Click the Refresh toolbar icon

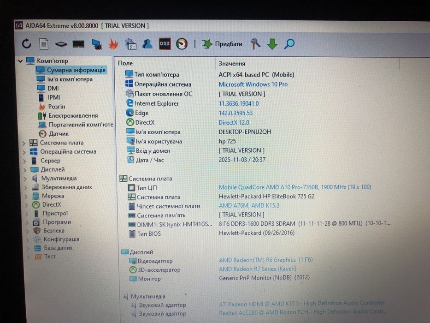click(x=27, y=43)
